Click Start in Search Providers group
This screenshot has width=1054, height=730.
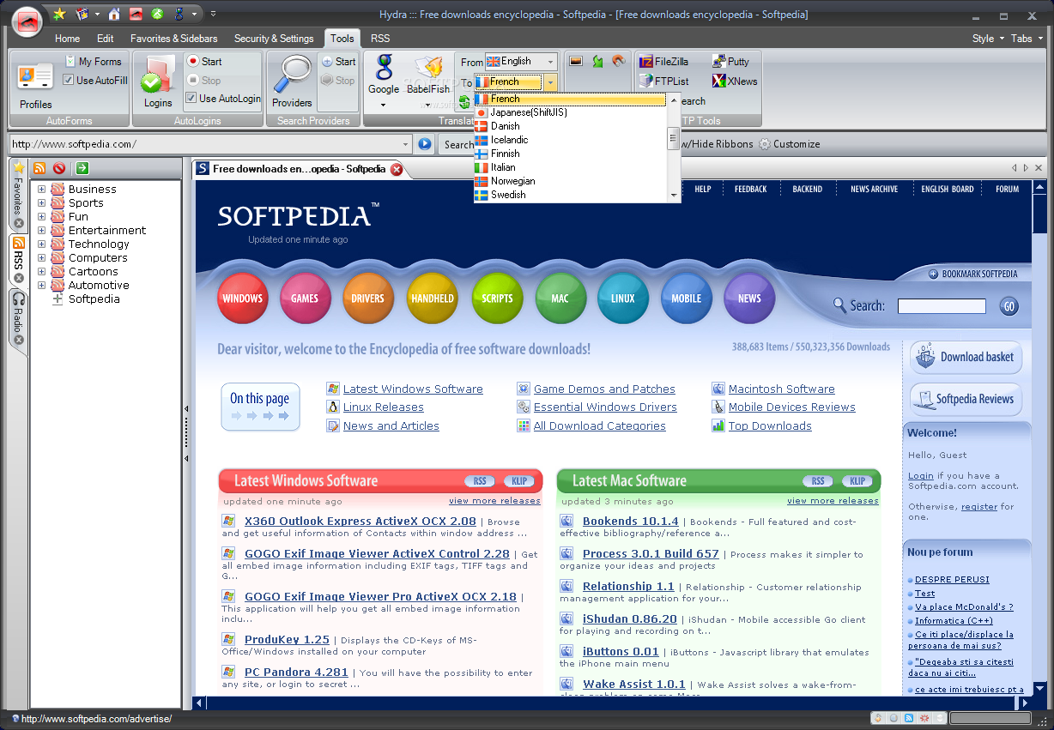pyautogui.click(x=338, y=62)
